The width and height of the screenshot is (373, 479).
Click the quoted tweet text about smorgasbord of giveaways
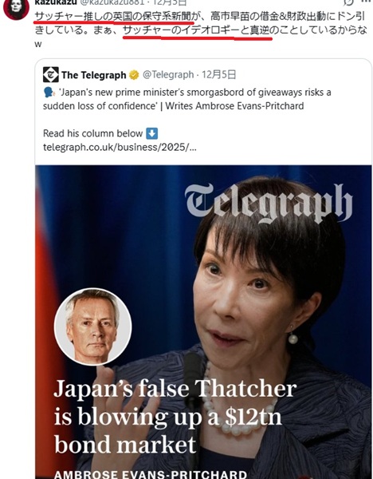pos(187,99)
